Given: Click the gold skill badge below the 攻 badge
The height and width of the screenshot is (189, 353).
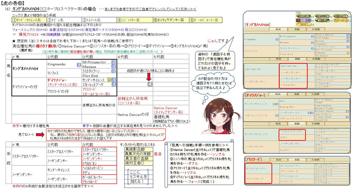Looking at the screenshot, I should (303, 24).
